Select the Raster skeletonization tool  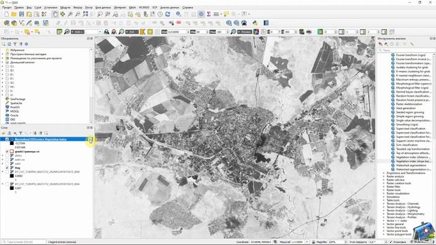pyautogui.click(x=409, y=104)
